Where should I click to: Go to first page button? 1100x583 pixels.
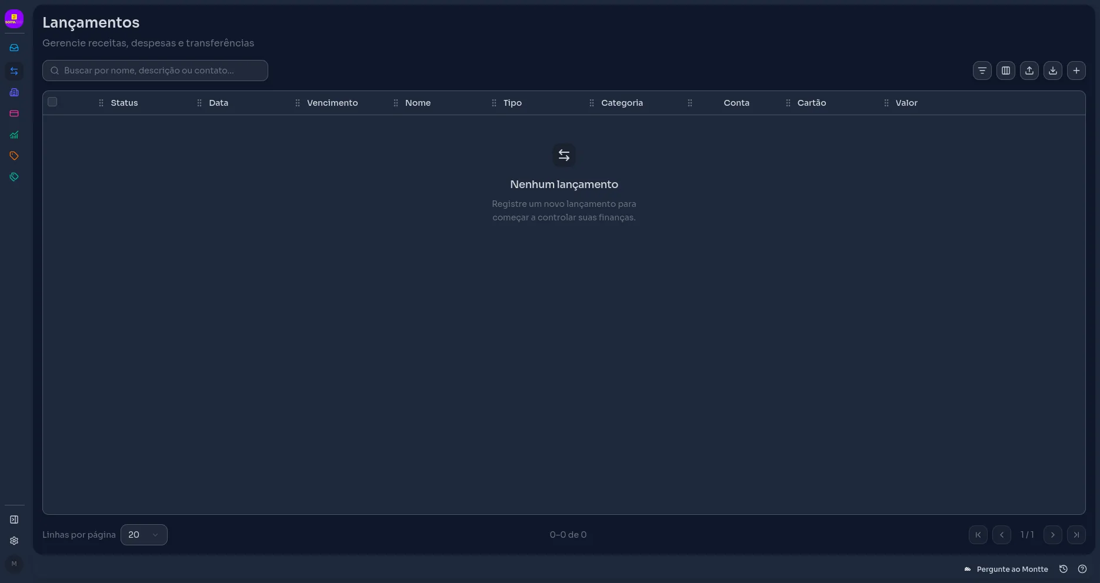(978, 535)
